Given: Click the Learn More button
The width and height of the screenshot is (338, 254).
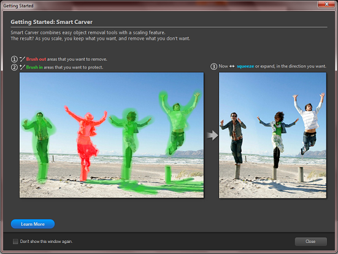Looking at the screenshot, I should click(33, 224).
